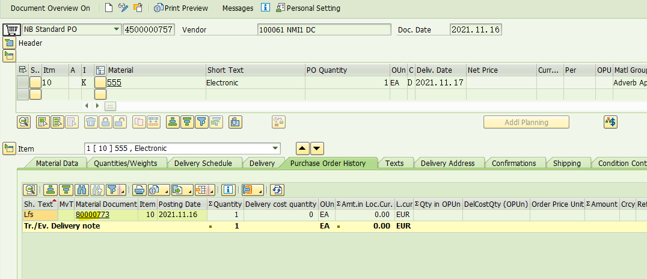Click Find binoculars icon in PO history
The width and height of the screenshot is (647, 279).
coord(81,190)
